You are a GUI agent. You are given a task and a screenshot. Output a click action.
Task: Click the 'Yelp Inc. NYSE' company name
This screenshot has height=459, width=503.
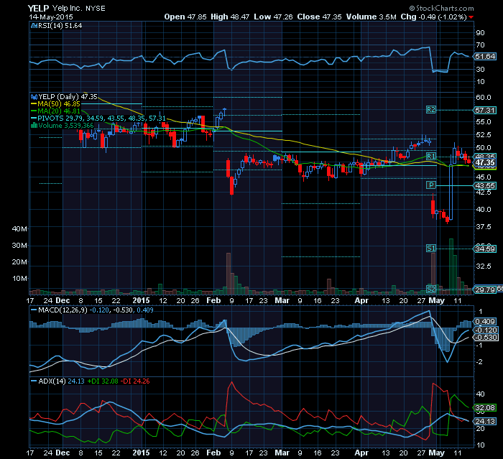click(x=78, y=9)
